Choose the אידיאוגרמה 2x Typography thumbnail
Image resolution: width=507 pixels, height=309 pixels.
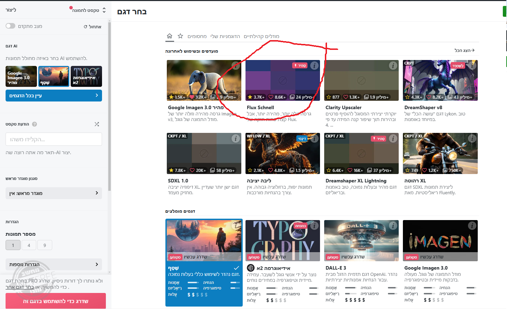283,241
